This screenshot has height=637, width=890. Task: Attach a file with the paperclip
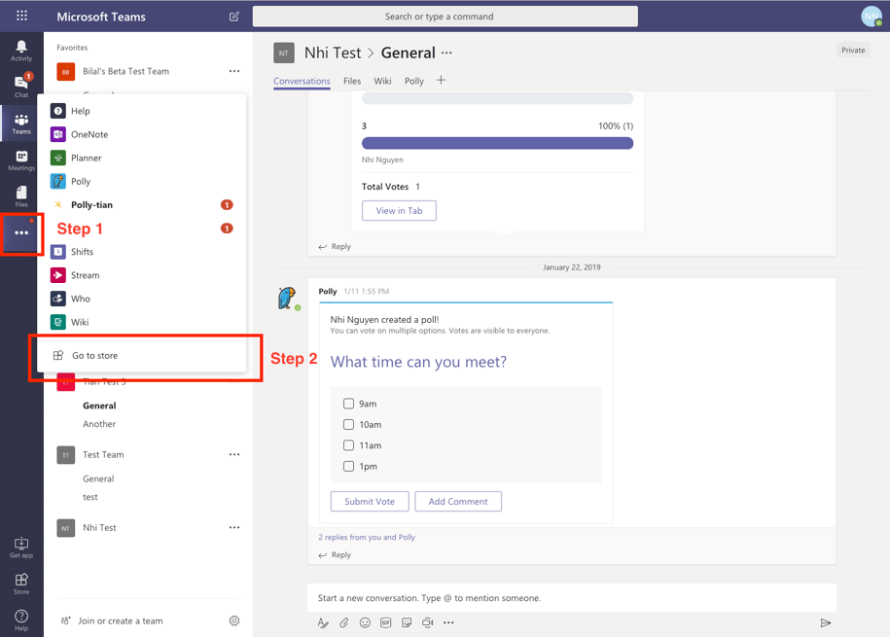[x=344, y=622]
